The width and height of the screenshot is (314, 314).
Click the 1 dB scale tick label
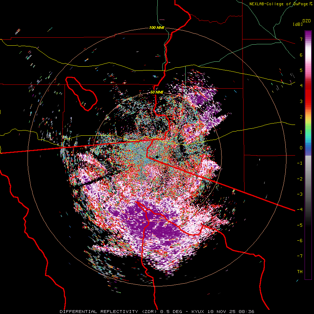(301, 132)
